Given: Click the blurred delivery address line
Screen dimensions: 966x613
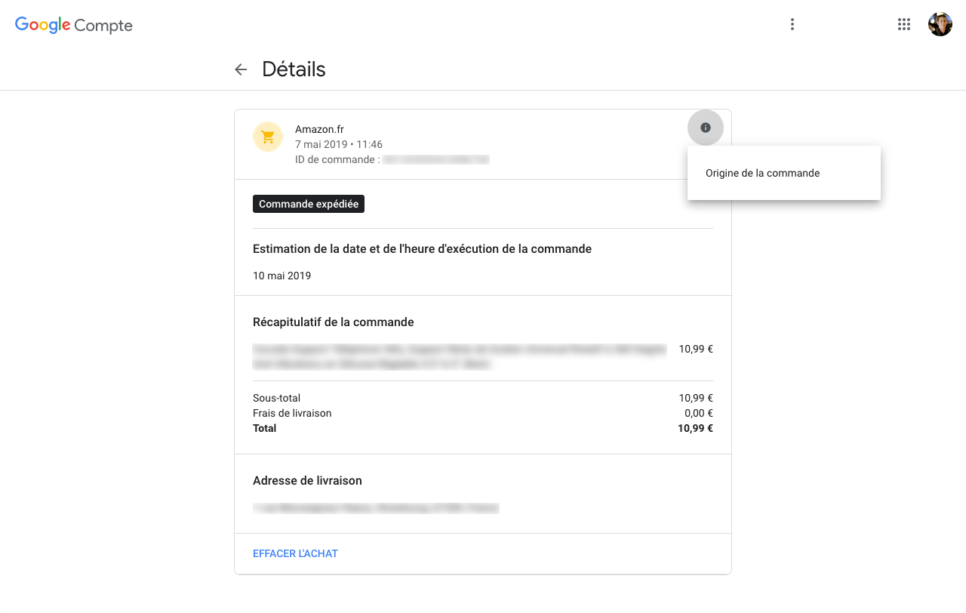Looking at the screenshot, I should (x=376, y=509).
